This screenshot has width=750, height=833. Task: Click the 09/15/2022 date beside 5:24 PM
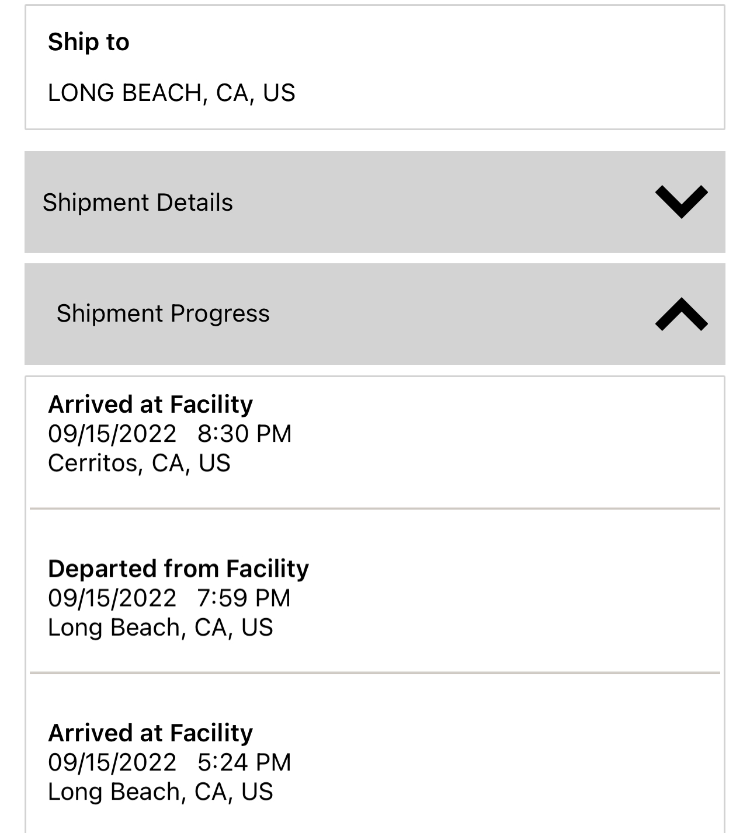pos(112,762)
